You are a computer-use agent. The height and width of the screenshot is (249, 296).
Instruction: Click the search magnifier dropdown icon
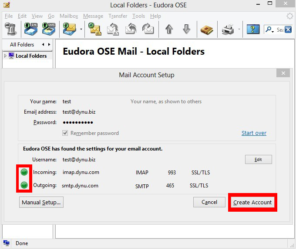point(269,29)
